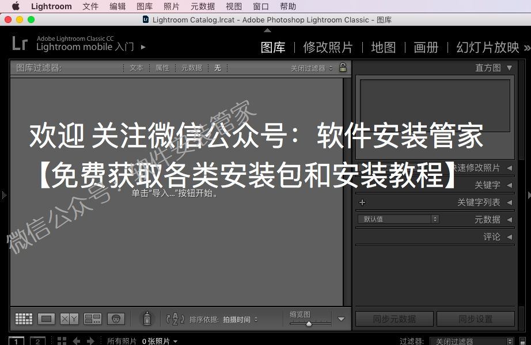Open 照片 menu
Viewport: 531px width, 345px height.
coord(172,6)
